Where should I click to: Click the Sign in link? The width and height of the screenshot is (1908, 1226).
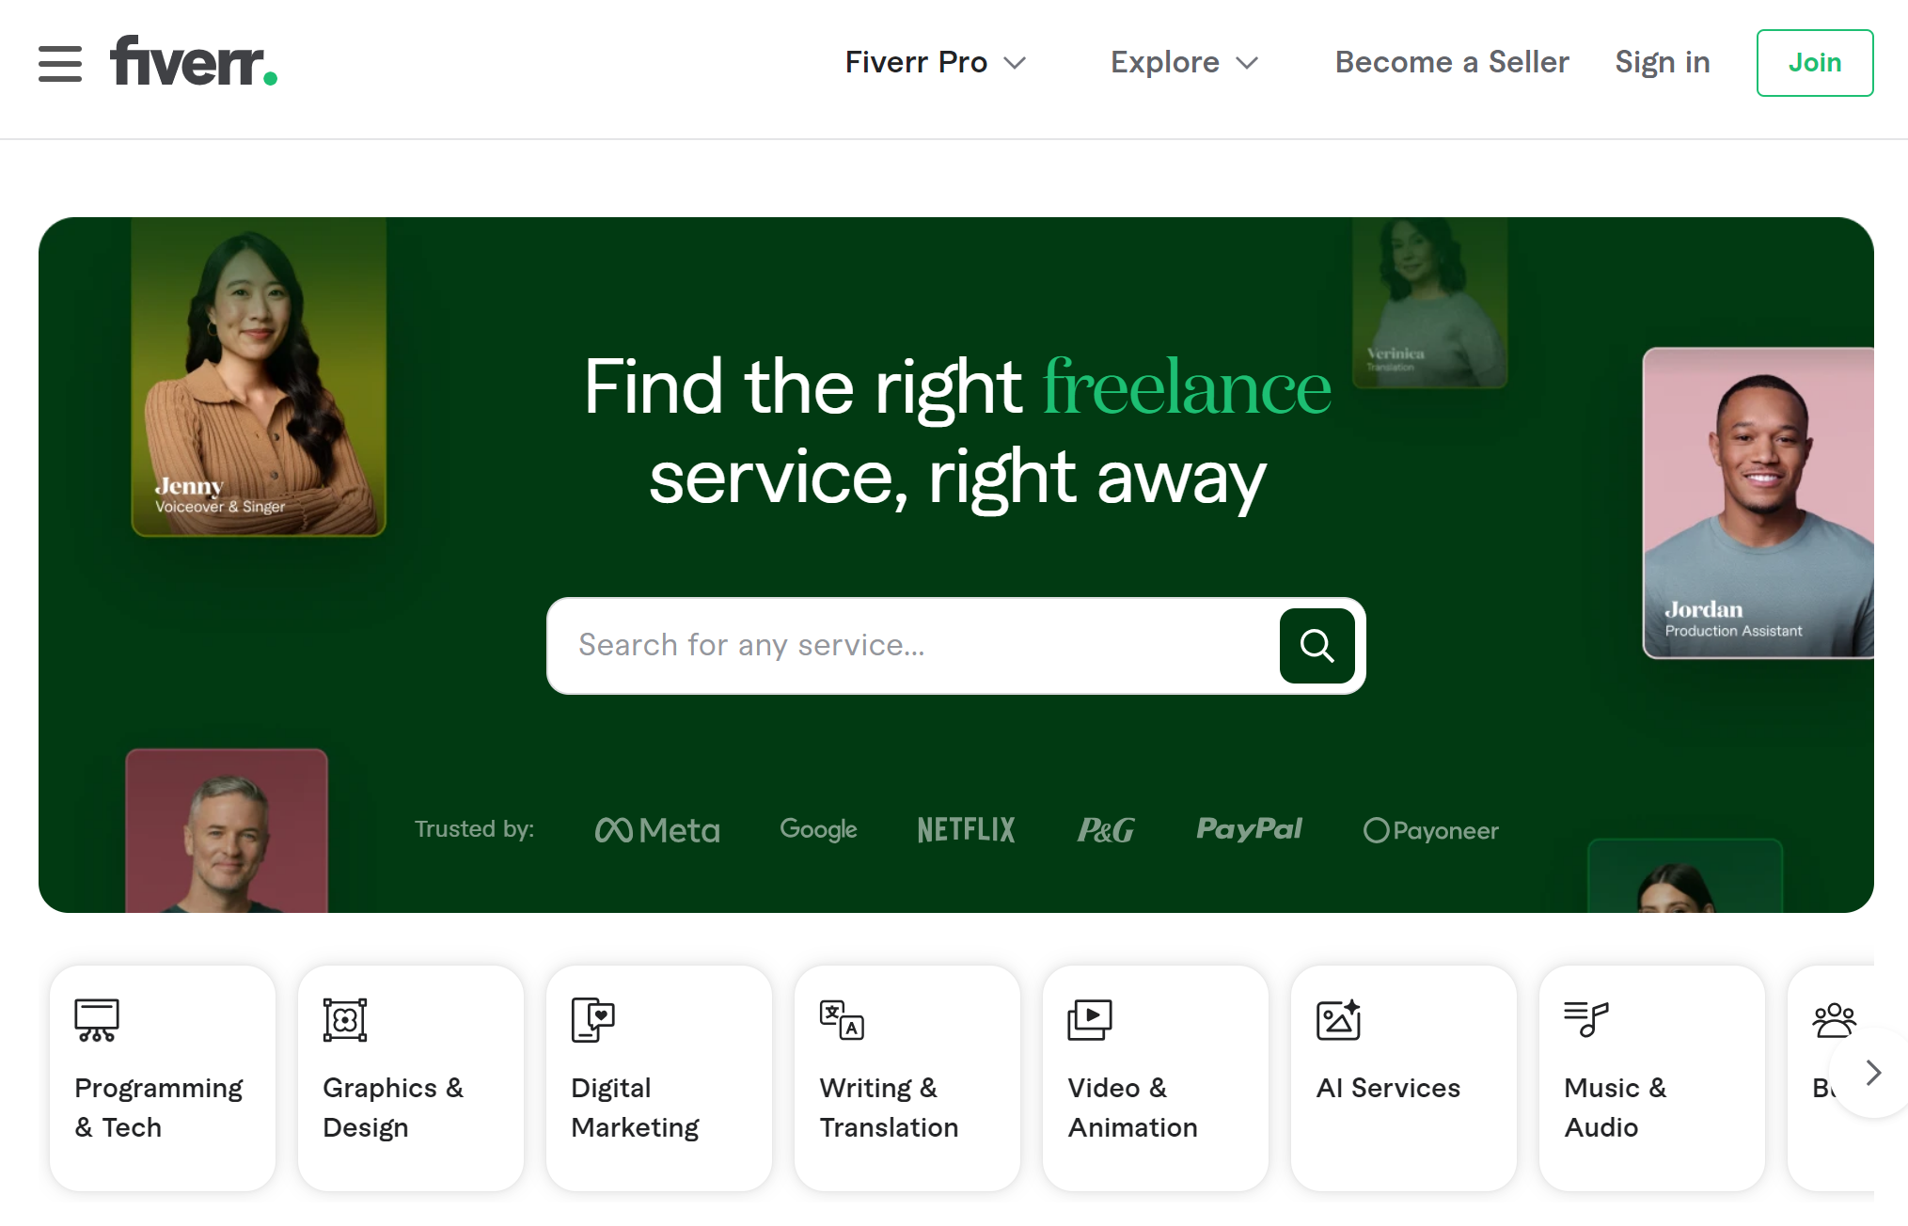[x=1662, y=62]
